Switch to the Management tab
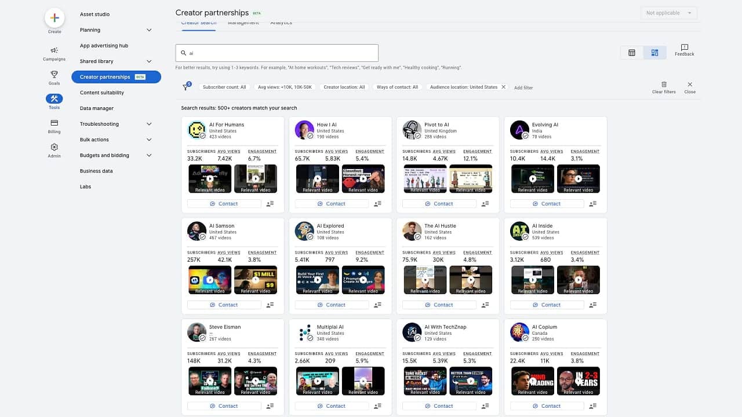The image size is (742, 417). [x=243, y=23]
